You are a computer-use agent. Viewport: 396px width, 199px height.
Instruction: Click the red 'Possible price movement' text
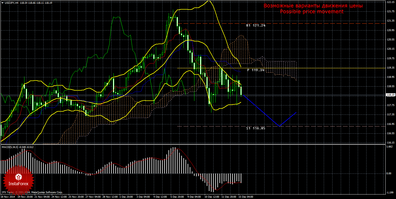click(x=312, y=12)
